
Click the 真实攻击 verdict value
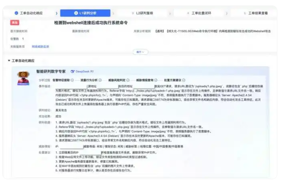[61, 111]
